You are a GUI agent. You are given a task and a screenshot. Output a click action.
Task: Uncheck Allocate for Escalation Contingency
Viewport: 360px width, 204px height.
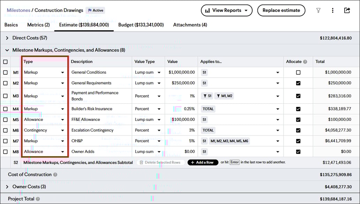click(298, 130)
